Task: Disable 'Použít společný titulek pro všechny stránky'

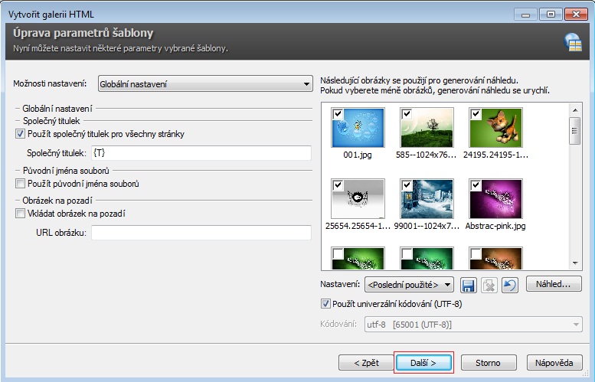Action: click(21, 134)
